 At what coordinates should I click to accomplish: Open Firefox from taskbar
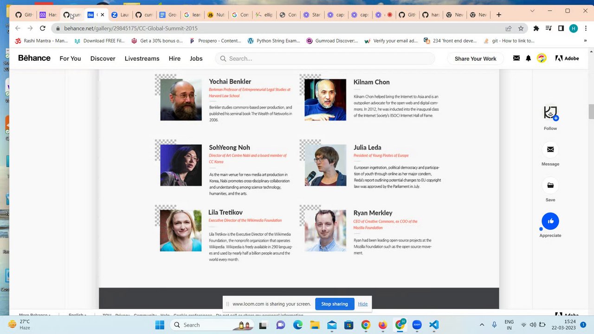(383, 325)
